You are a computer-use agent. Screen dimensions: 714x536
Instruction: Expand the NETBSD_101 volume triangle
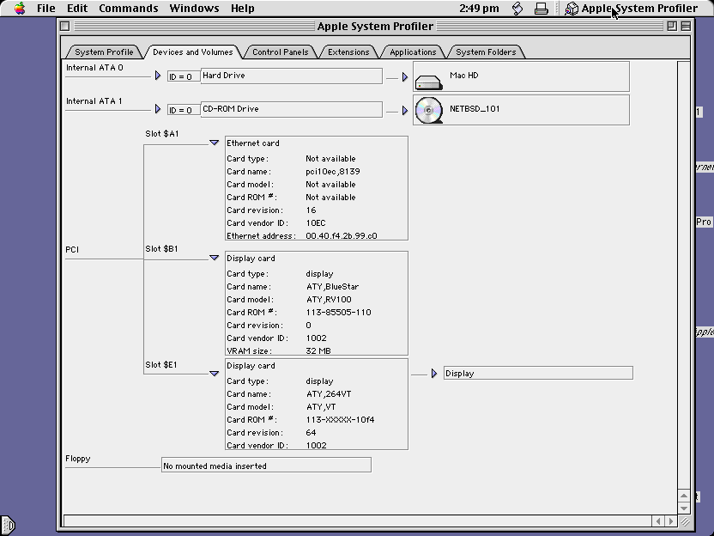pyautogui.click(x=404, y=111)
